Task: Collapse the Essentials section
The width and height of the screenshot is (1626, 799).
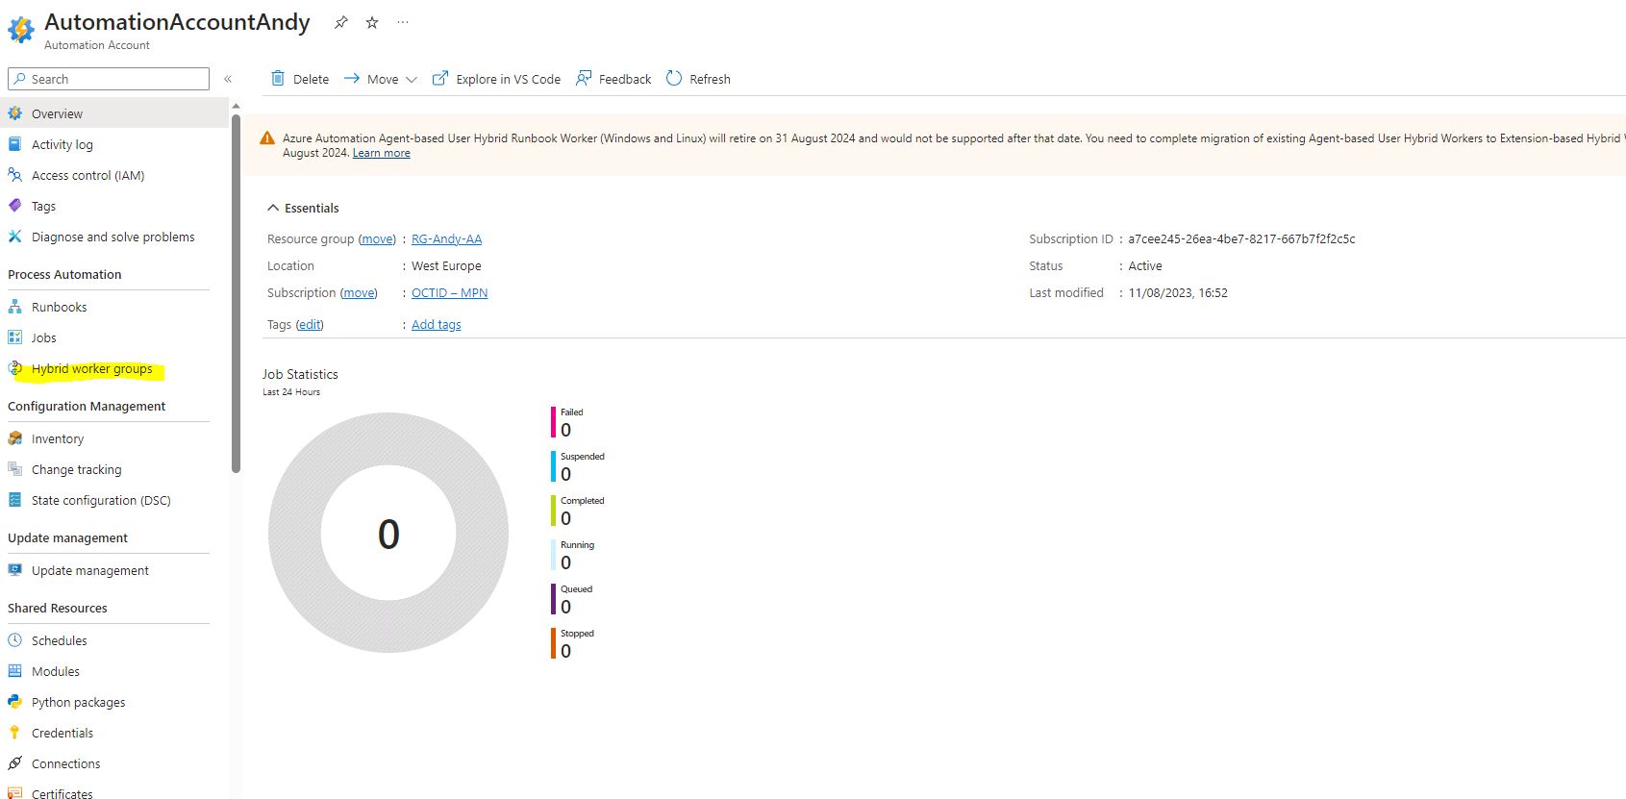Action: point(273,208)
